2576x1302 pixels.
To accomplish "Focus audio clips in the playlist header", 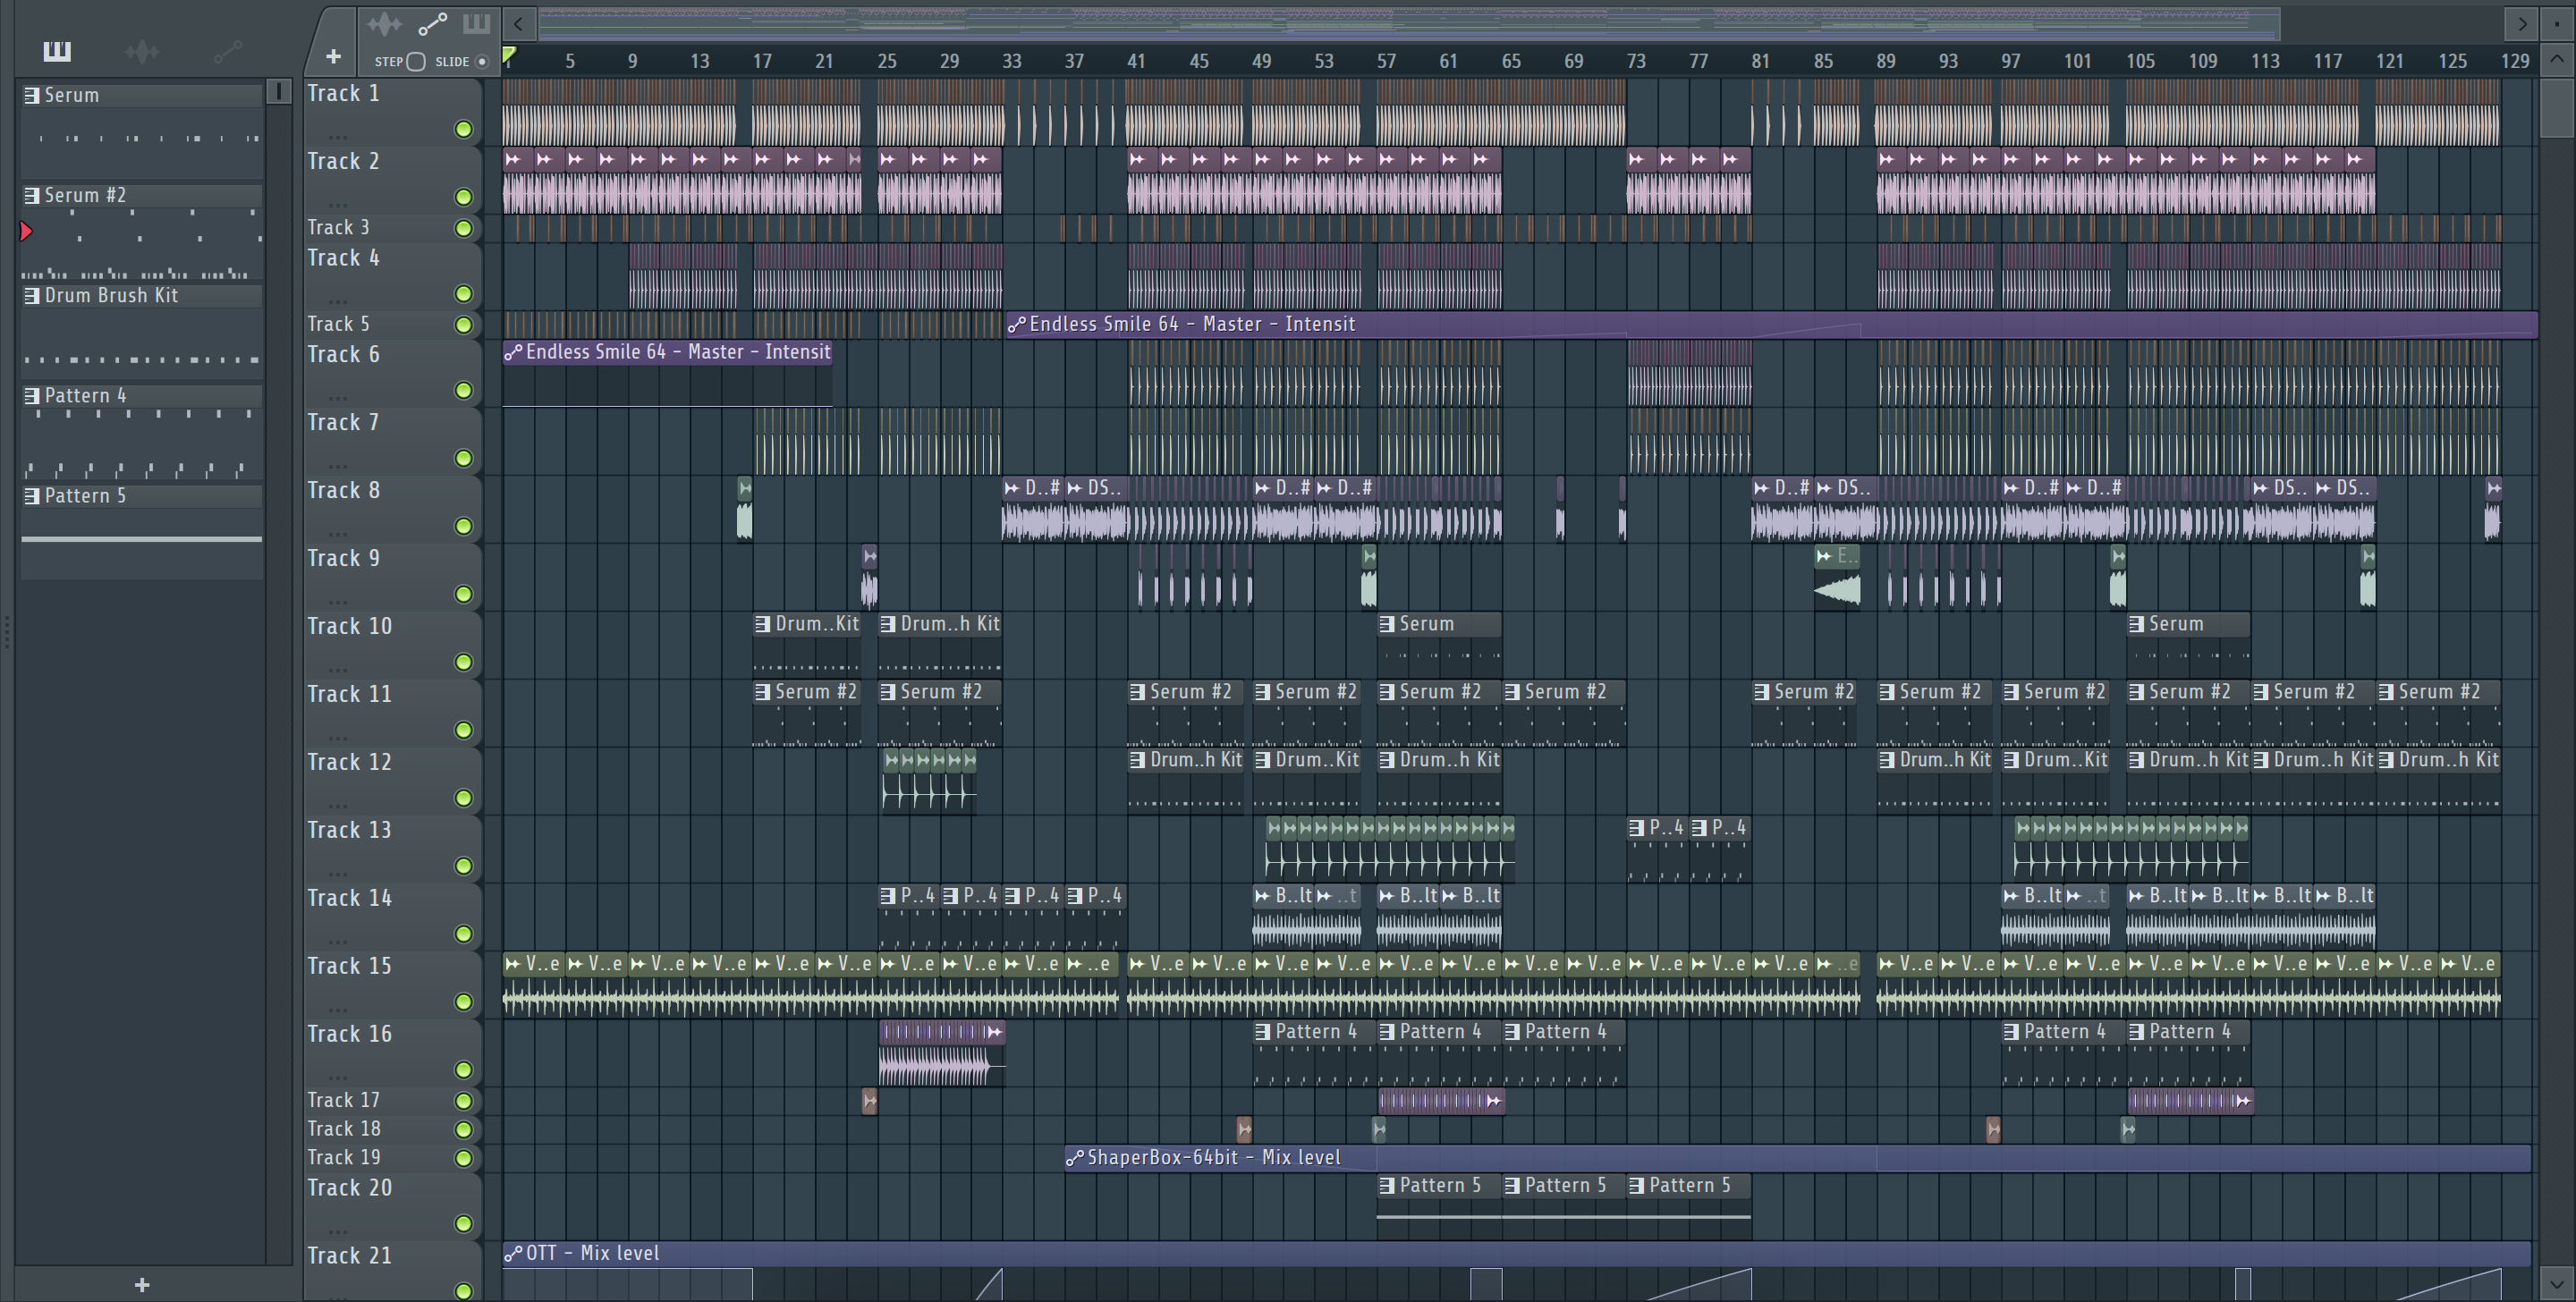I will [x=384, y=23].
